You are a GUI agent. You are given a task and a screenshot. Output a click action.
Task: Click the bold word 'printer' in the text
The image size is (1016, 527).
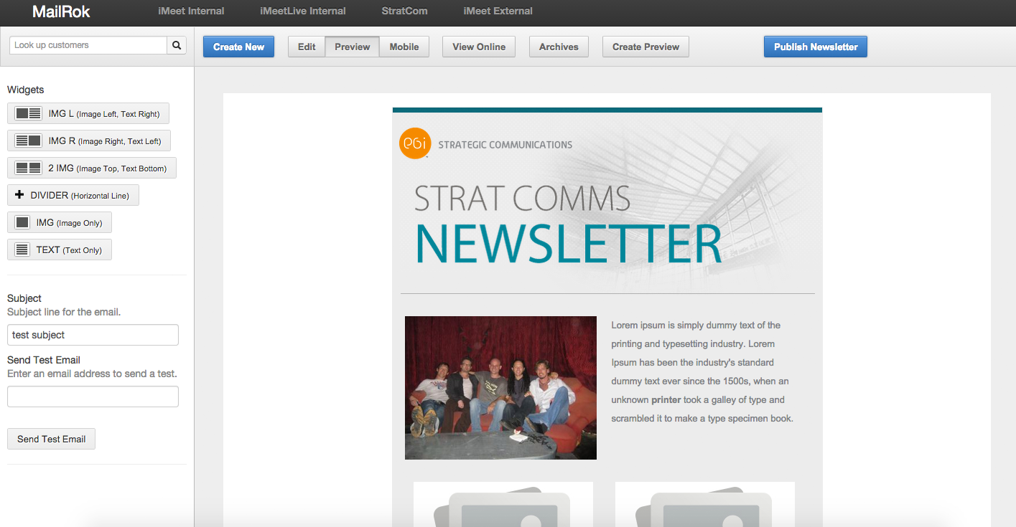pyautogui.click(x=666, y=399)
